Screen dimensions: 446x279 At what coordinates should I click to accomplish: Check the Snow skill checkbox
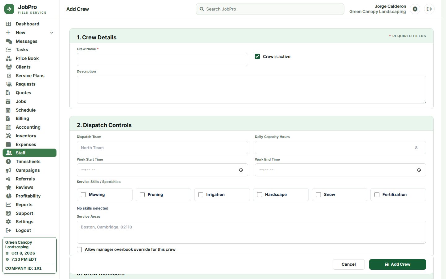pos(318,195)
